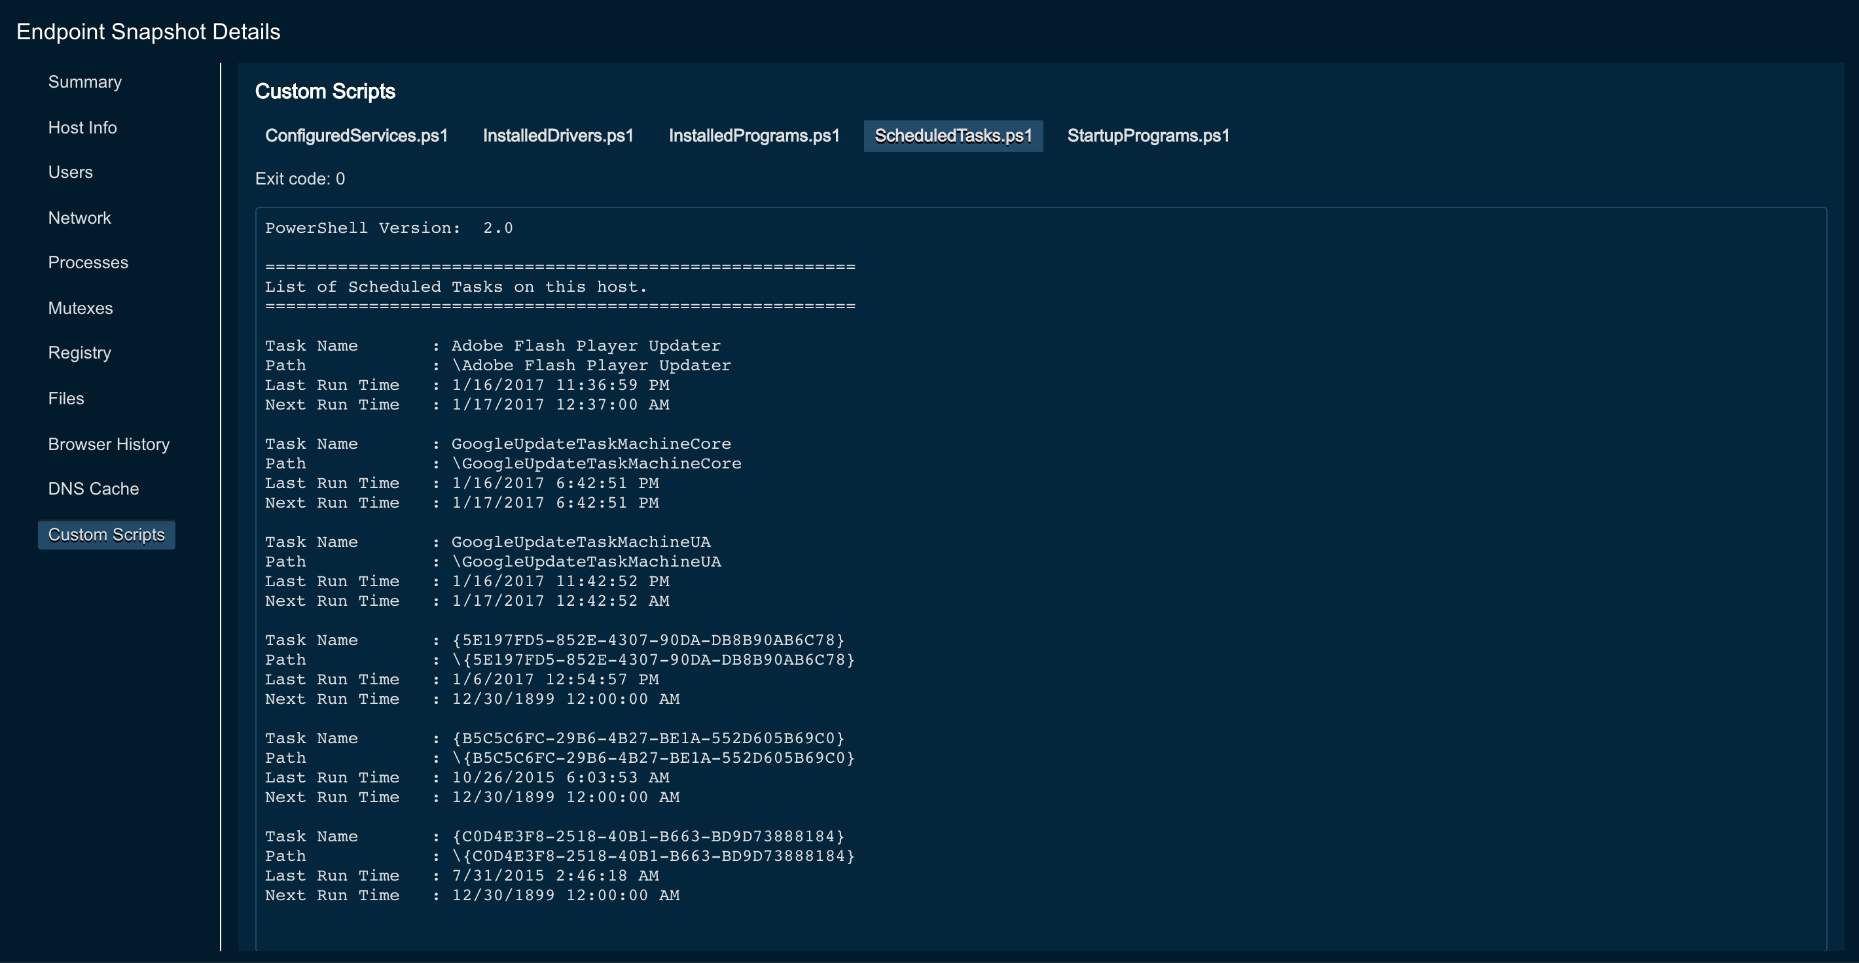Image resolution: width=1859 pixels, height=963 pixels.
Task: Click task name GoogleUpdateTaskMachineUA
Action: click(x=581, y=542)
